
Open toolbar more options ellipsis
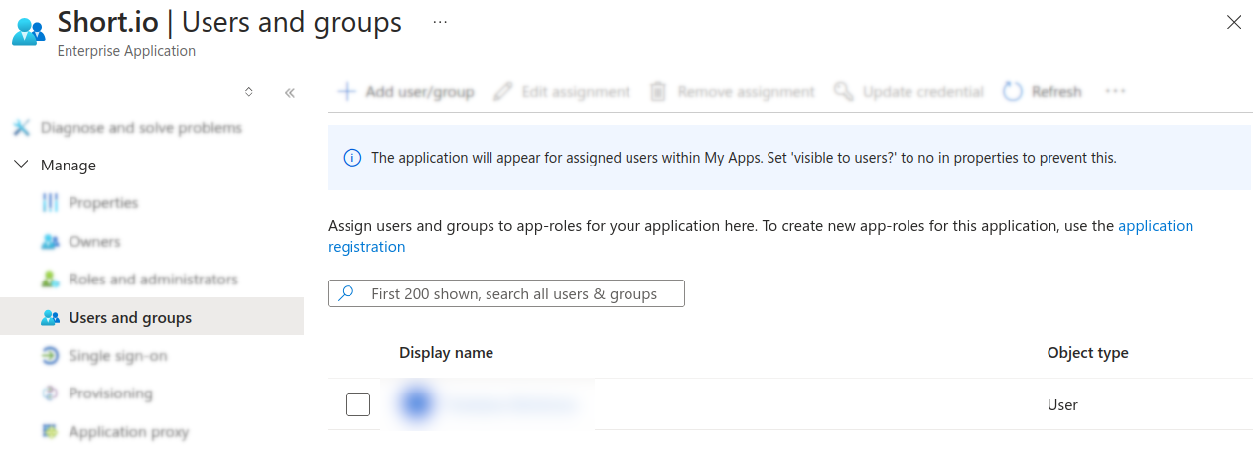1115,92
